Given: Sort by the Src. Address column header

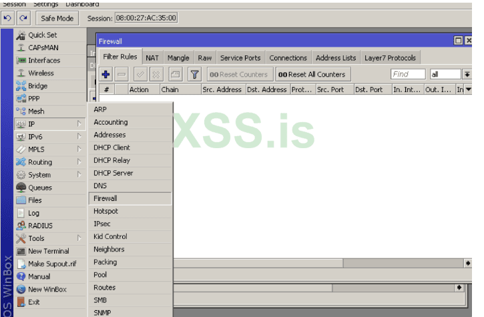Looking at the screenshot, I should click(224, 89).
